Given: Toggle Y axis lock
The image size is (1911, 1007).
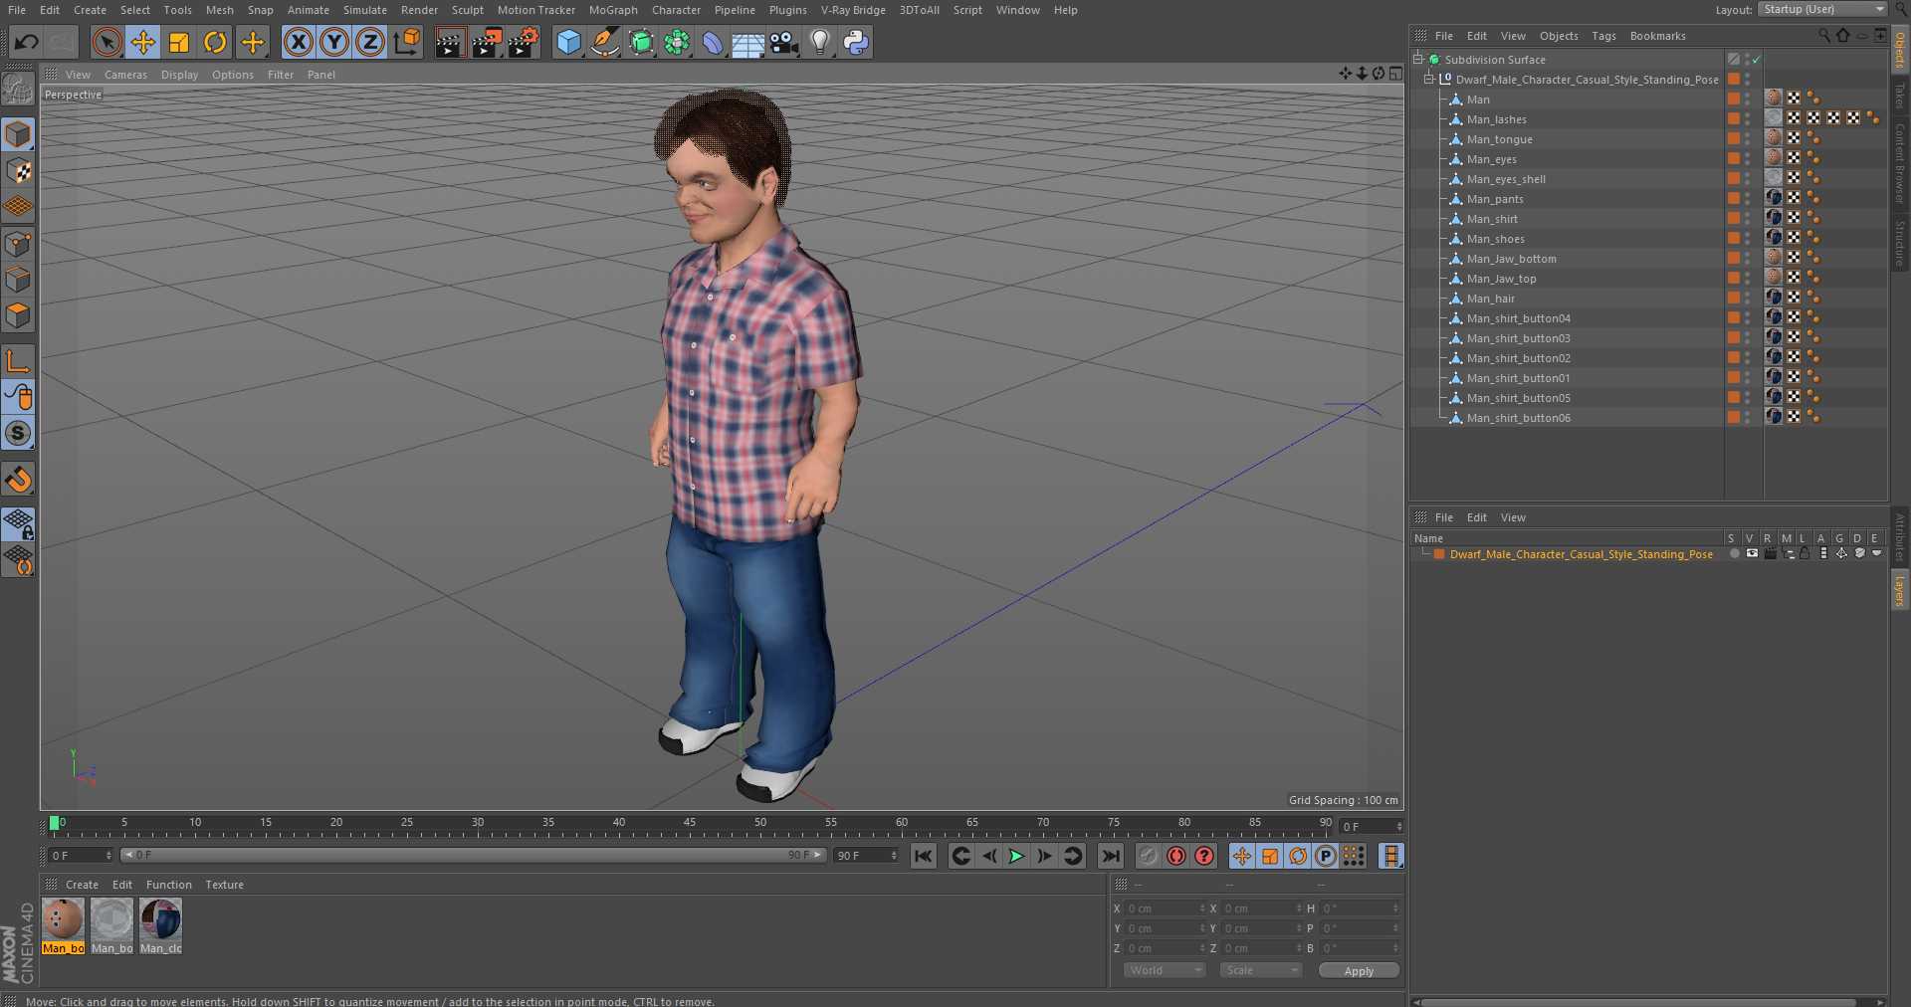Looking at the screenshot, I should tap(334, 42).
